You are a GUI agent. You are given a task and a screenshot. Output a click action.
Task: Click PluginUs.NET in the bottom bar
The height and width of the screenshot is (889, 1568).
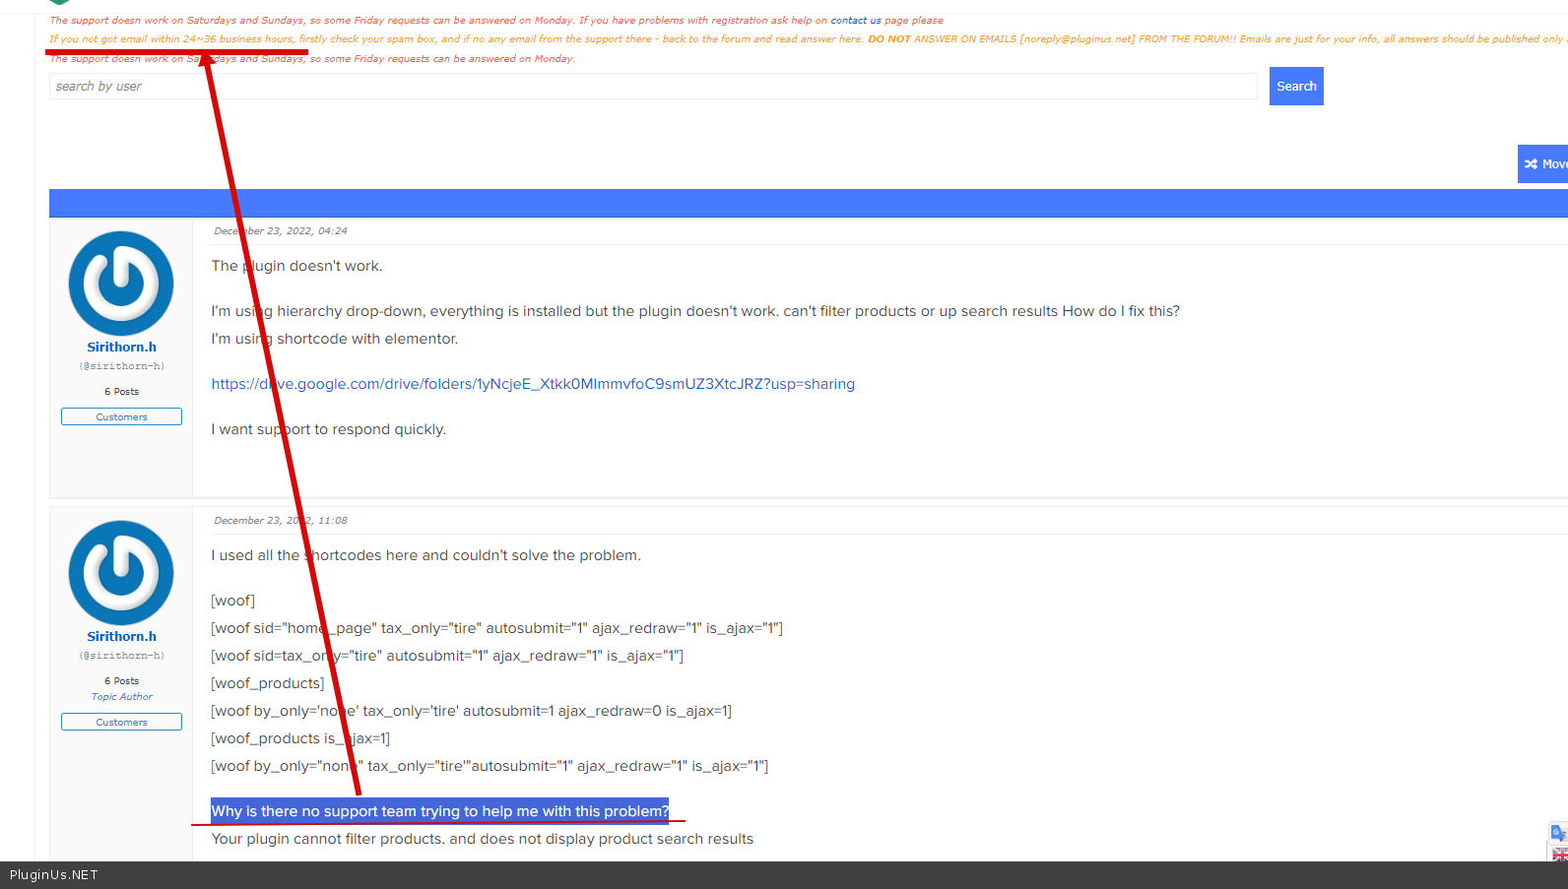[54, 875]
